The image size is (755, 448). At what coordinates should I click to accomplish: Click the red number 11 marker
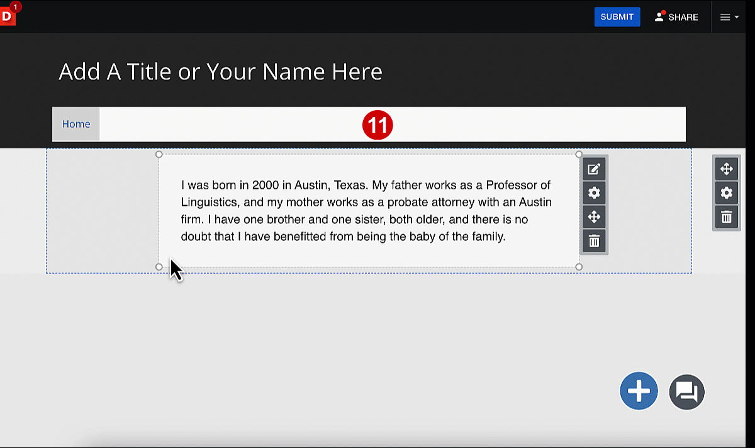377,126
